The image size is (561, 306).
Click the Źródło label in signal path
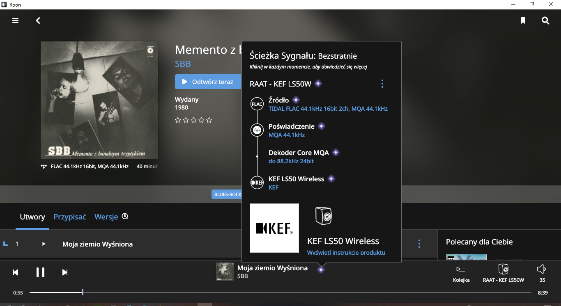(278, 100)
